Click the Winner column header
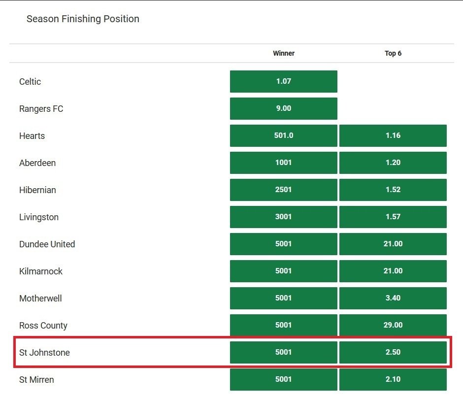This screenshot has width=463, height=400. pos(283,53)
